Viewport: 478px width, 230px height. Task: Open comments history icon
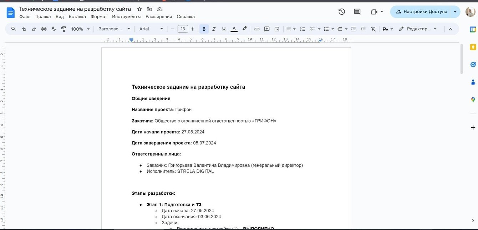point(357,12)
